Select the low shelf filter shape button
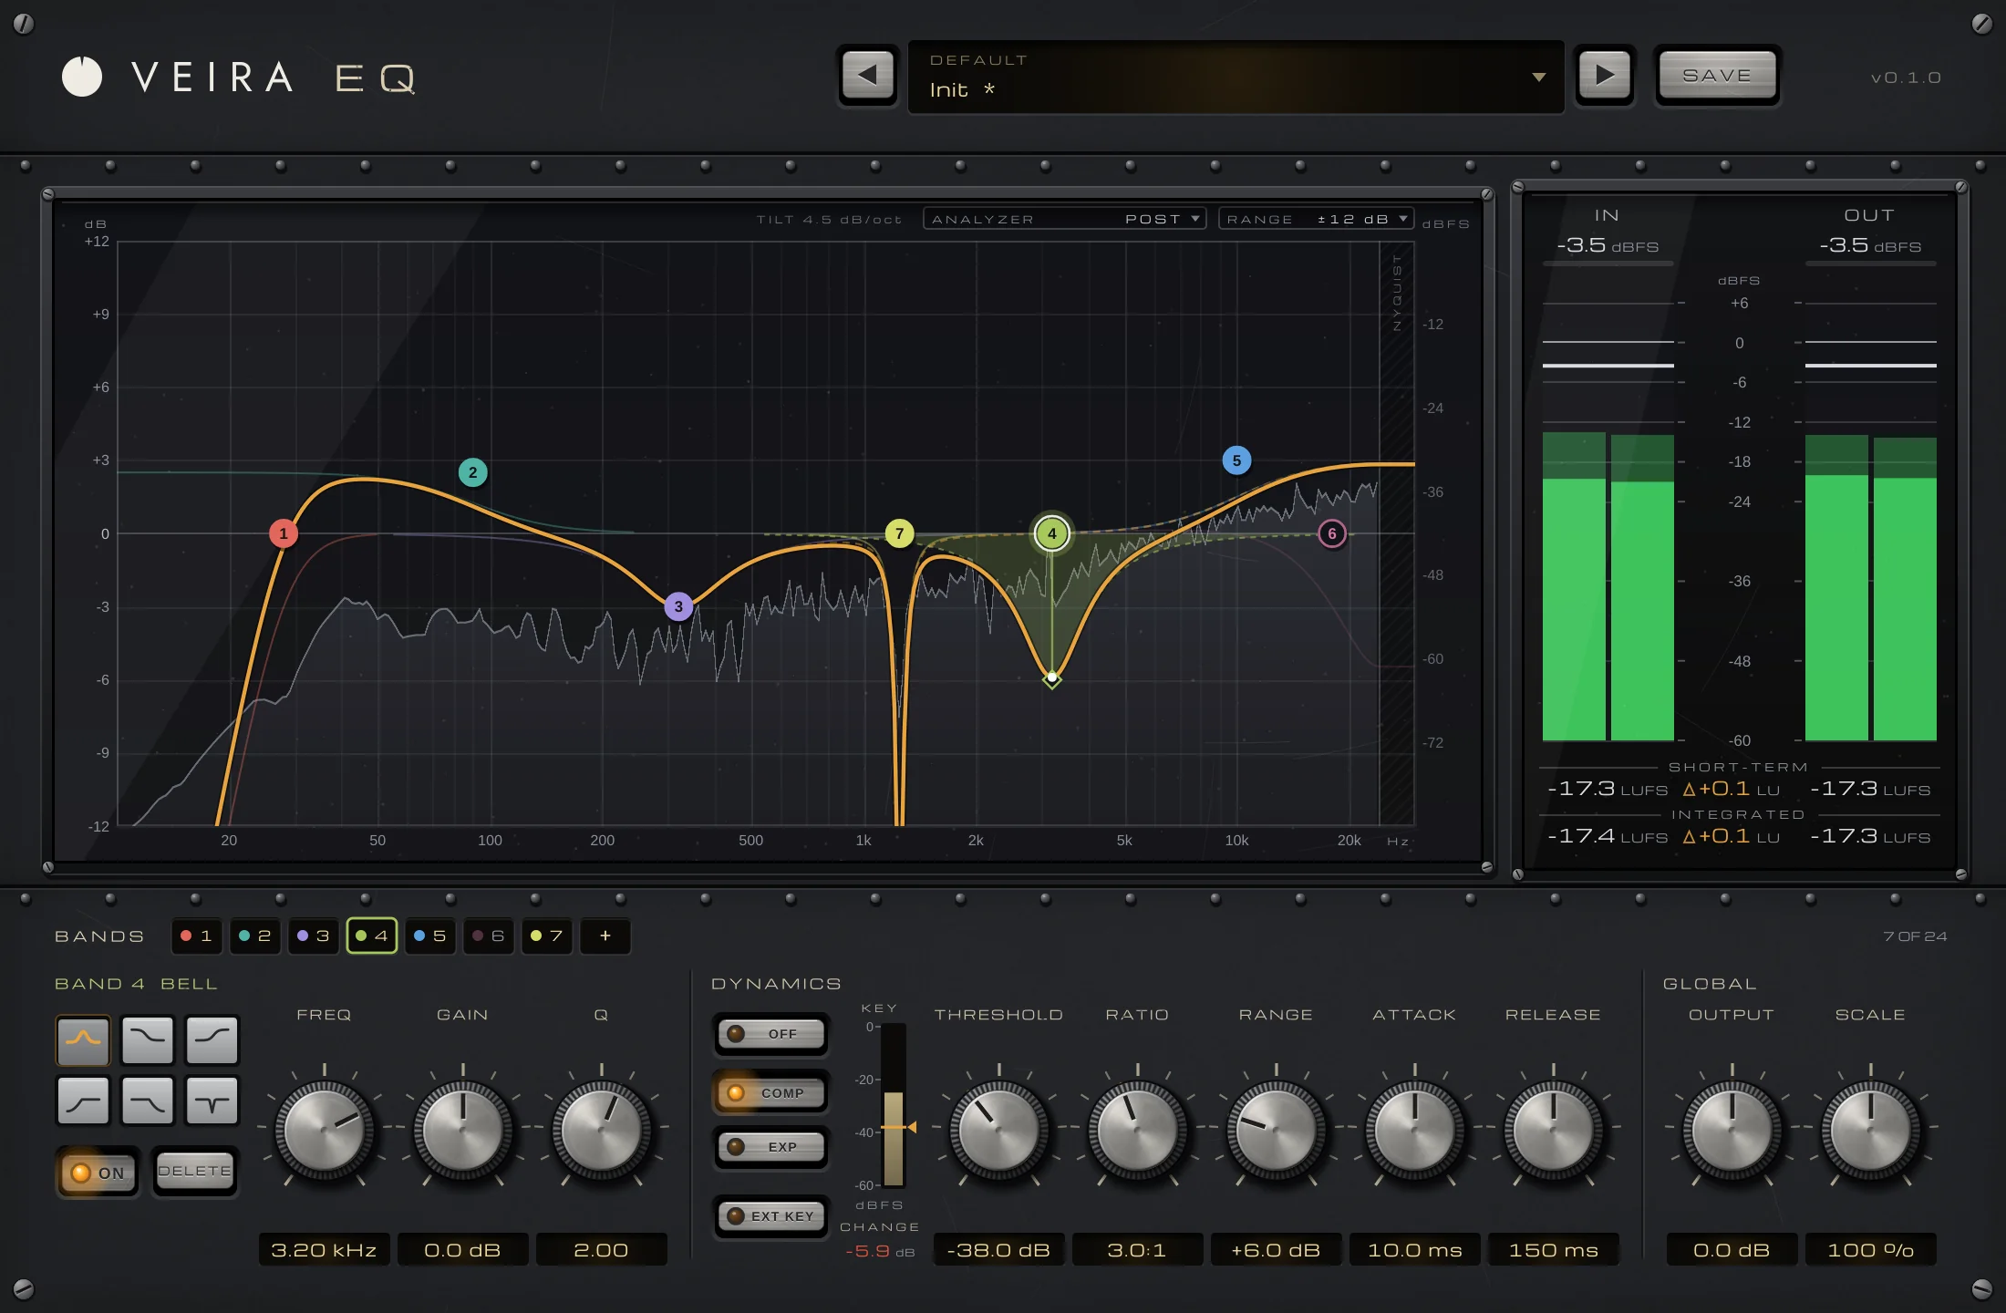The image size is (2006, 1313). point(148,1039)
